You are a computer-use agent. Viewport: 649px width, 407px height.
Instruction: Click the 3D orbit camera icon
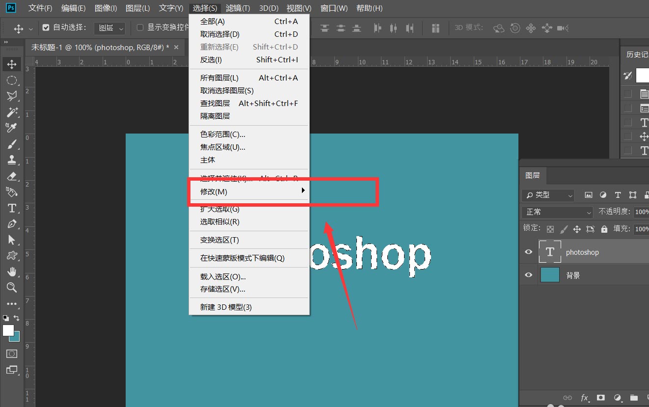tap(499, 28)
